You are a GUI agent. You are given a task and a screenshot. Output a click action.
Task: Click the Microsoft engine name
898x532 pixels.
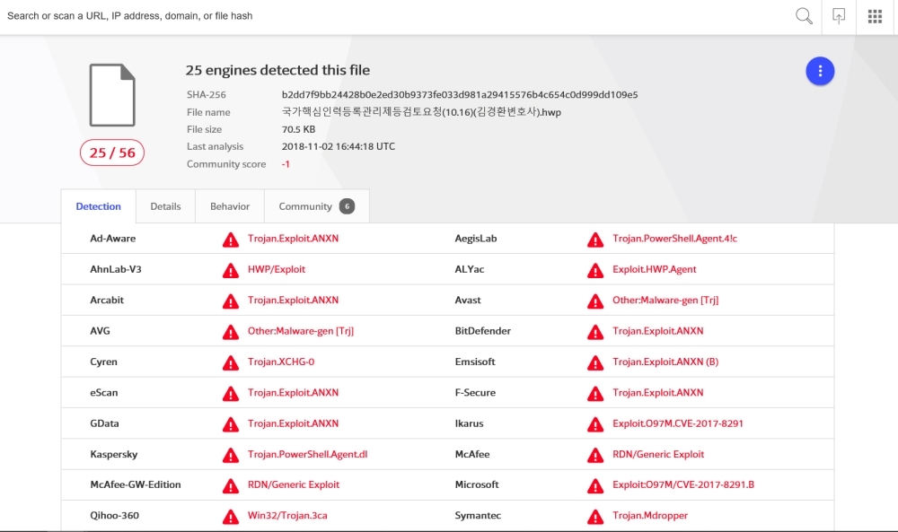tap(477, 485)
